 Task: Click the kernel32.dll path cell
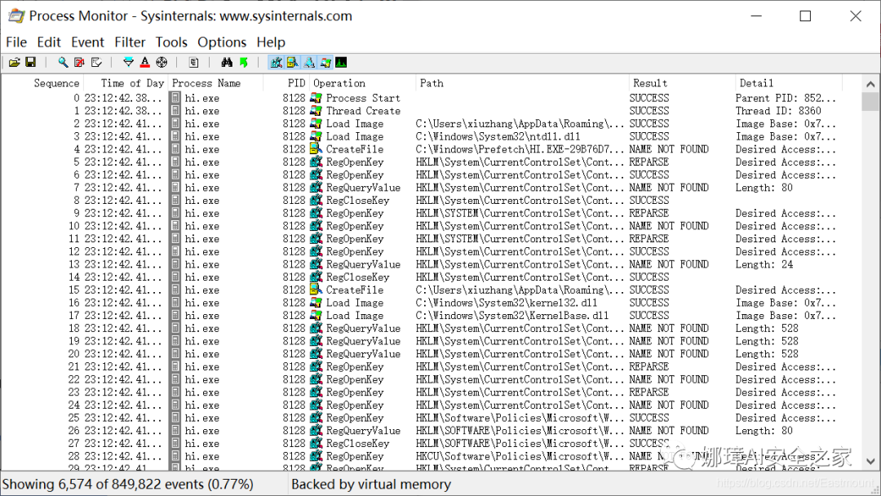coord(507,303)
